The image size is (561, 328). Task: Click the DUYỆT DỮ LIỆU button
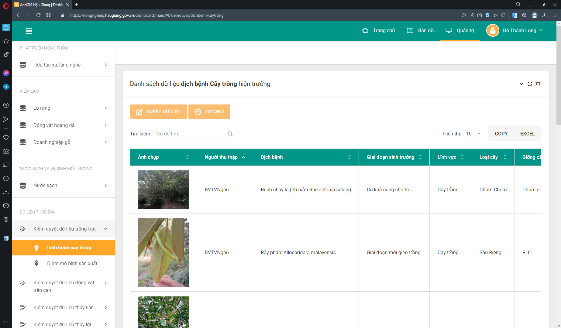point(158,112)
